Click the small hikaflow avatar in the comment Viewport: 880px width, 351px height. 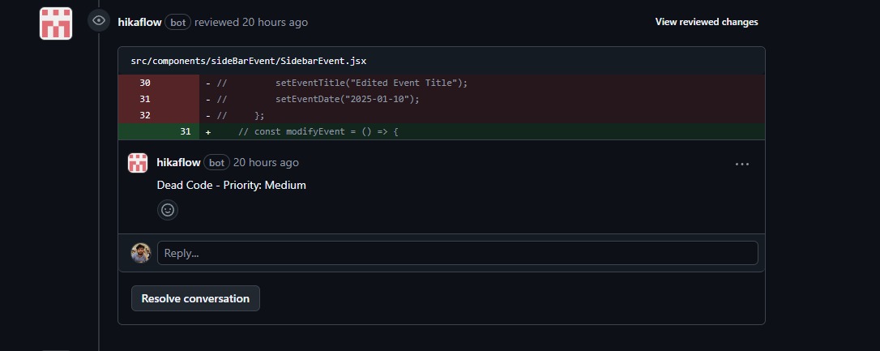coord(138,162)
